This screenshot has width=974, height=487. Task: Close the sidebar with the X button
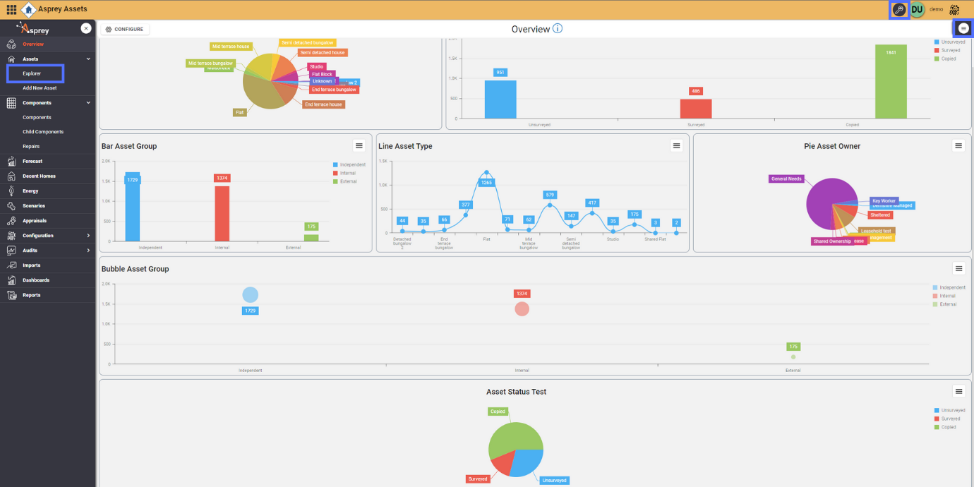point(85,28)
